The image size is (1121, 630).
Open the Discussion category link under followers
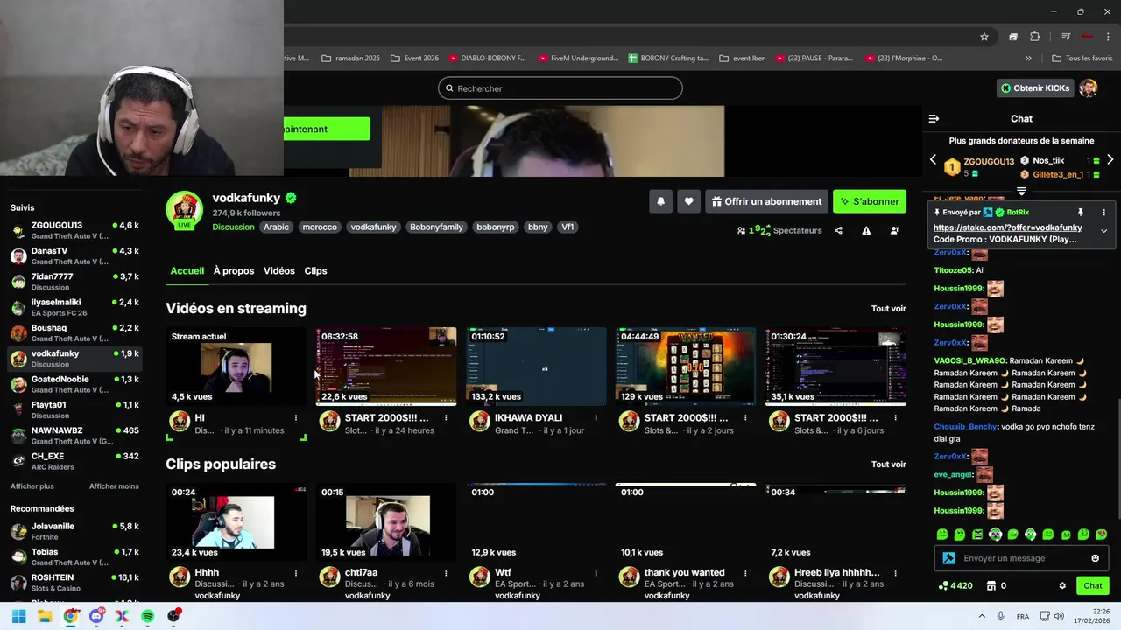[x=233, y=227]
